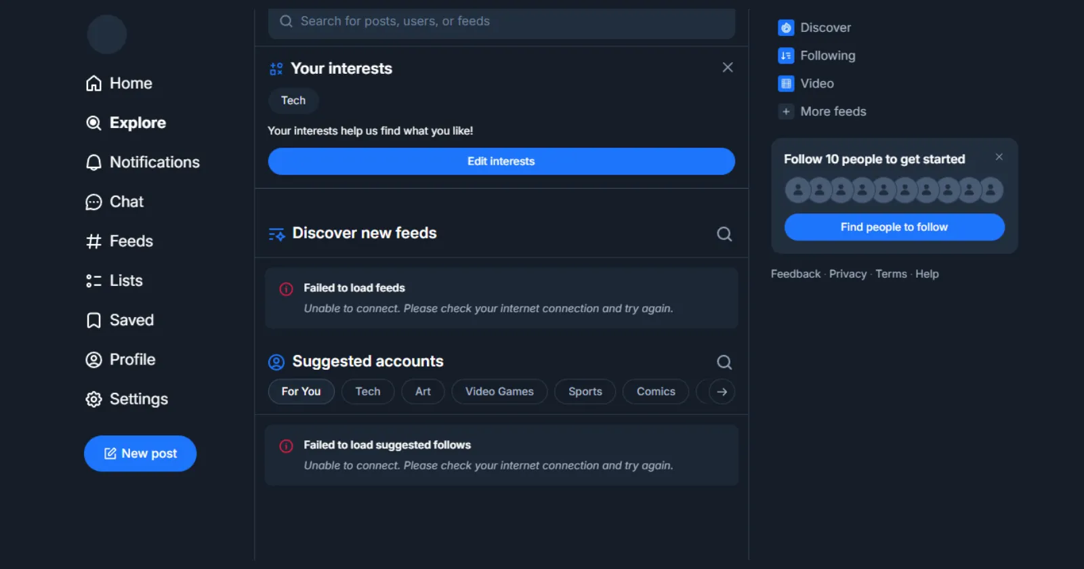This screenshot has height=569, width=1084.
Task: Click the Edit interests button
Action: [x=501, y=161]
